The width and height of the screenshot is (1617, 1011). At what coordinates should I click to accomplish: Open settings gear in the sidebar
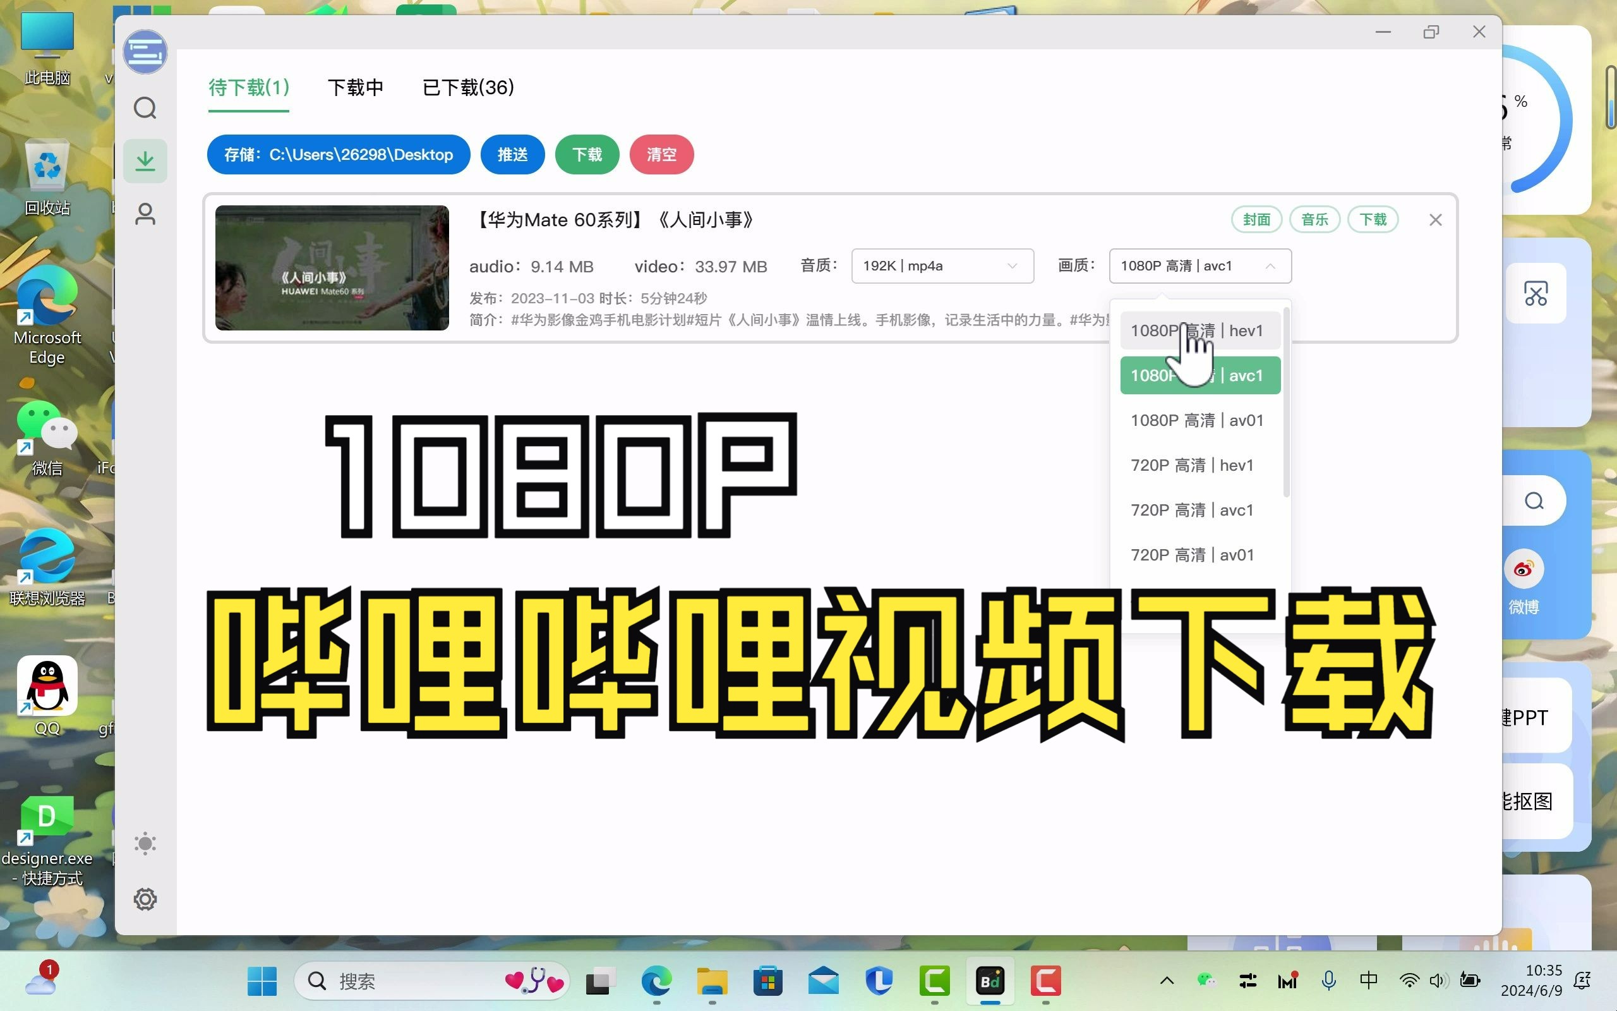click(145, 899)
